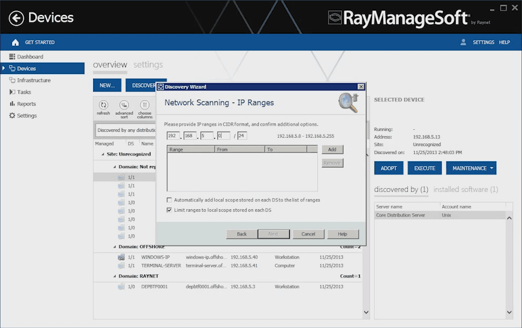Click the DEPBTF0001 device icon
The image size is (522, 328).
121,286
